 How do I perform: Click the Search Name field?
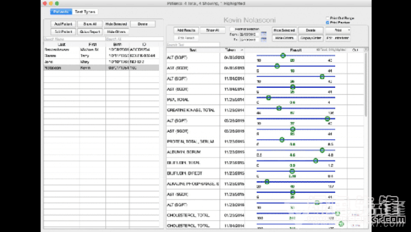pos(75,39)
